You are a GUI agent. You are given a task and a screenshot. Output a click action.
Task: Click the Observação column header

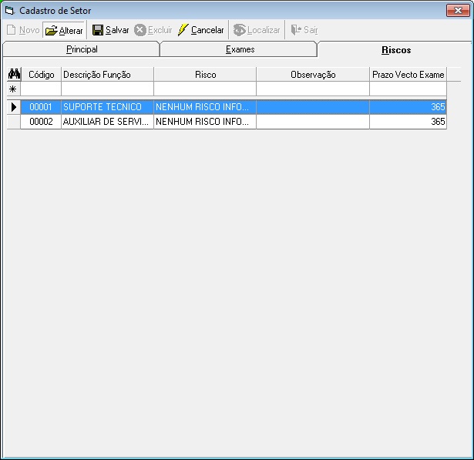[313, 74]
